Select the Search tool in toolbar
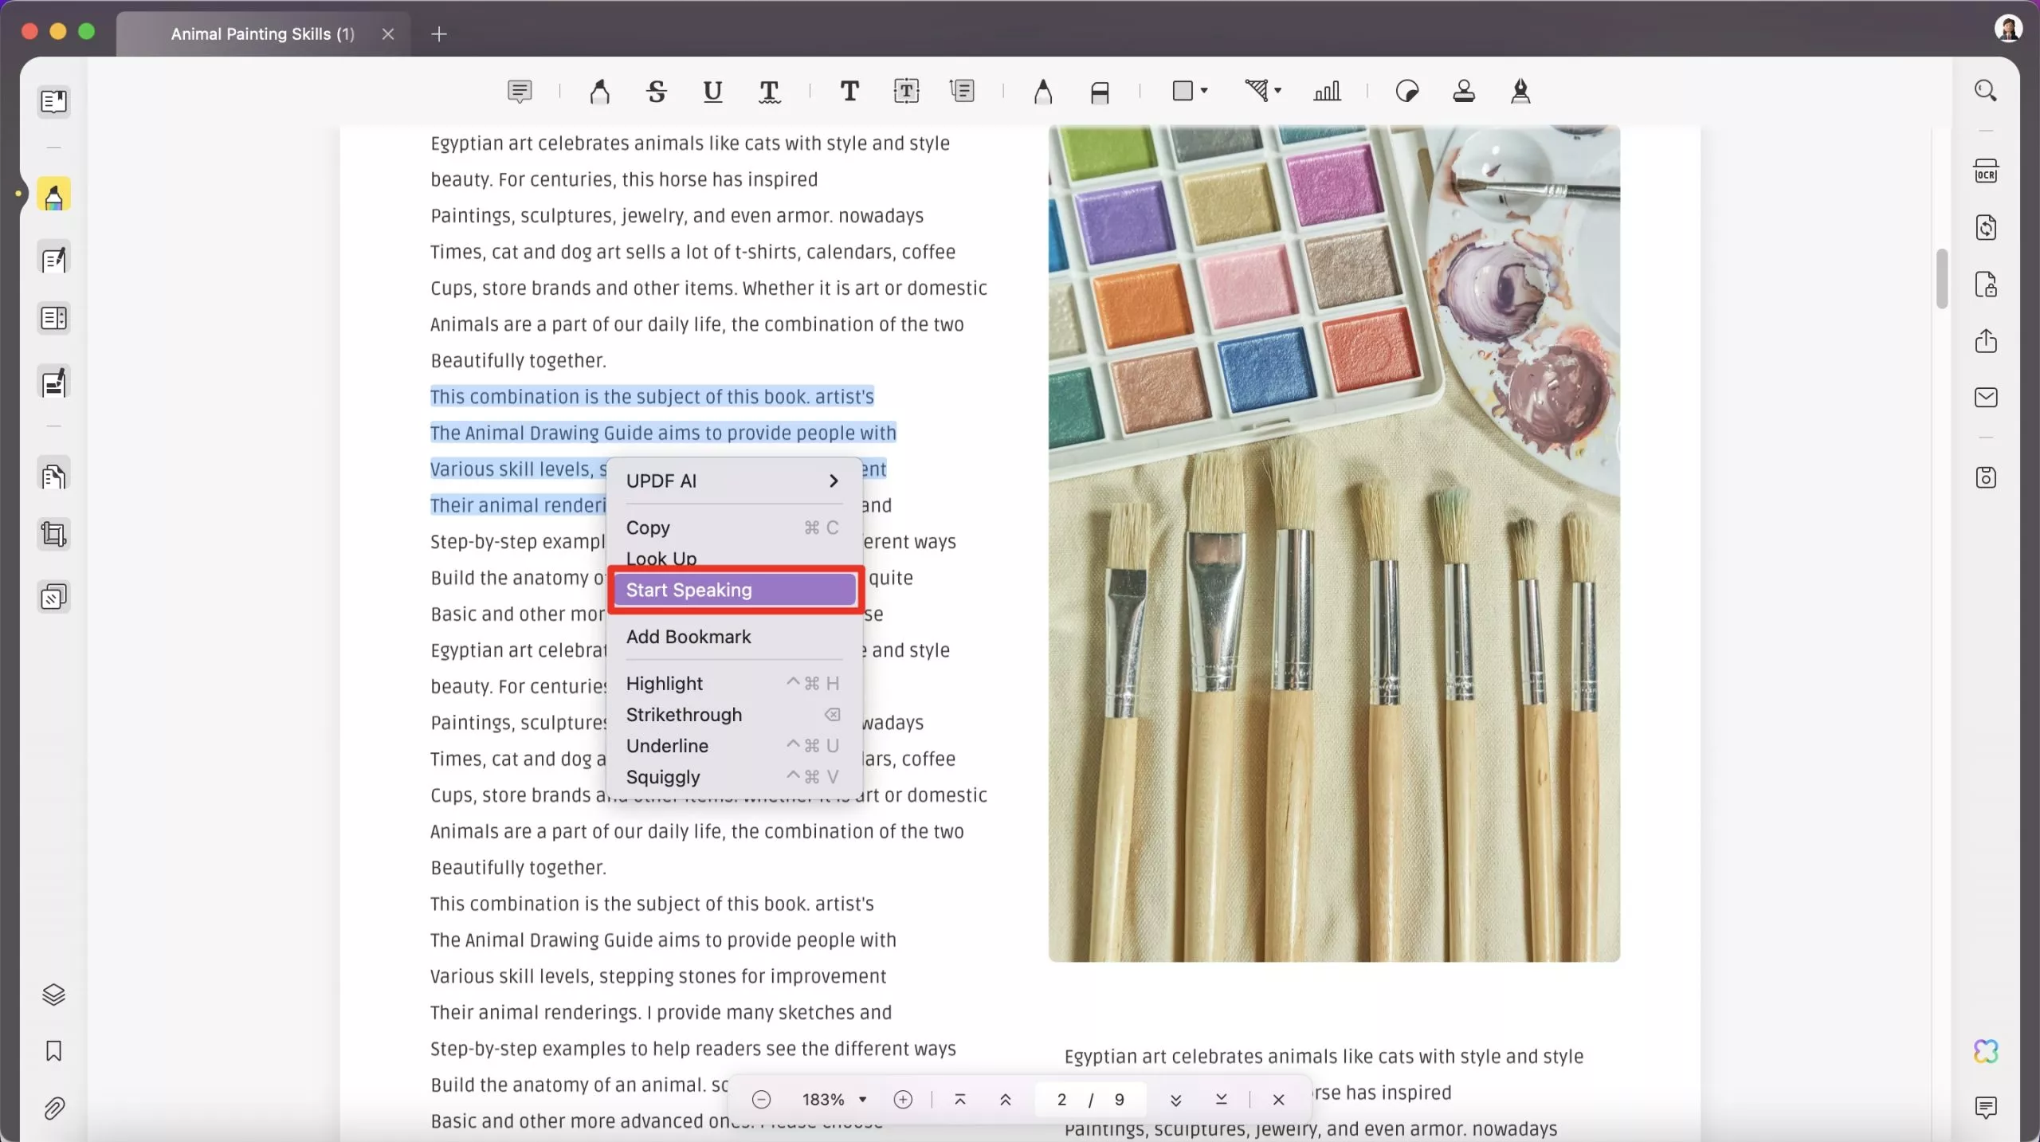2040x1142 pixels. 1987,90
